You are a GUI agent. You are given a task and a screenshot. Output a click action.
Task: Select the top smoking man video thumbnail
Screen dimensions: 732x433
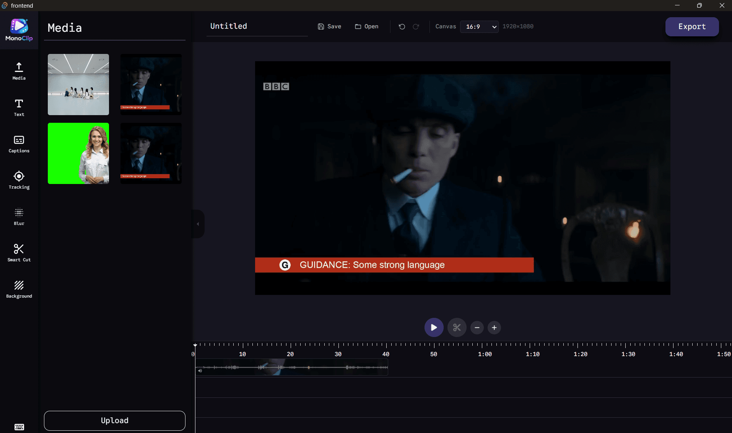(151, 85)
